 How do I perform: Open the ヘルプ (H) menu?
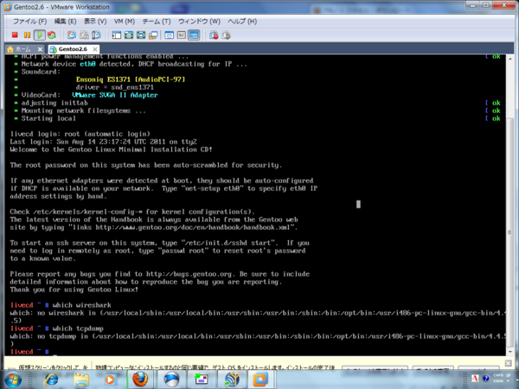coord(242,22)
